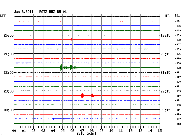Click the "UTC" time zone label

[166, 16]
